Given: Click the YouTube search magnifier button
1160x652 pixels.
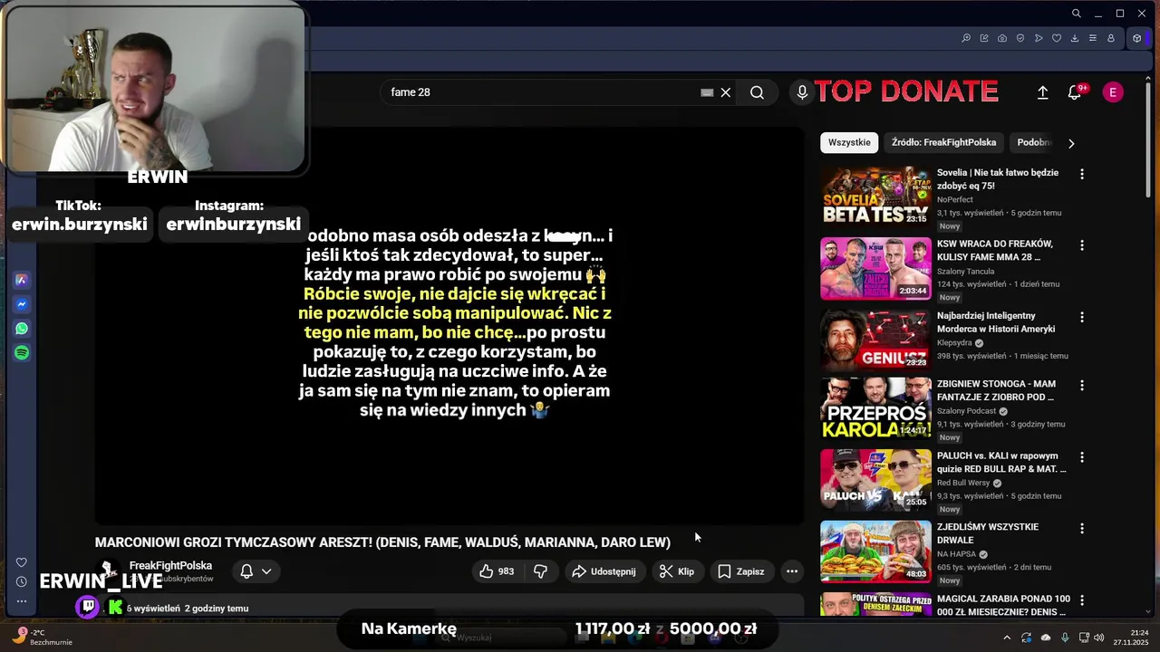Looking at the screenshot, I should (757, 92).
